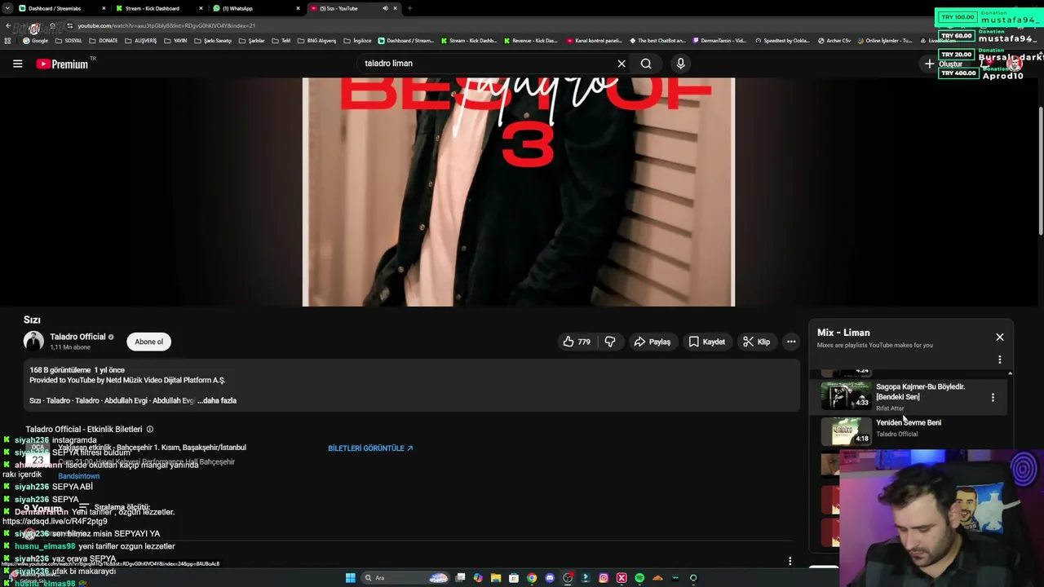Viewport: 1044px width, 587px height.
Task: Open the Sıralama ölçütü sort dropdown
Action: point(114,508)
